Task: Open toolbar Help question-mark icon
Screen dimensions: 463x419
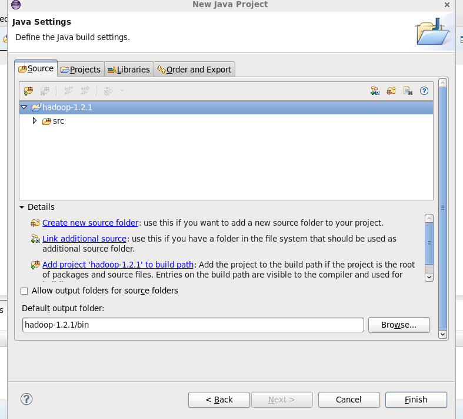Action: point(424,91)
